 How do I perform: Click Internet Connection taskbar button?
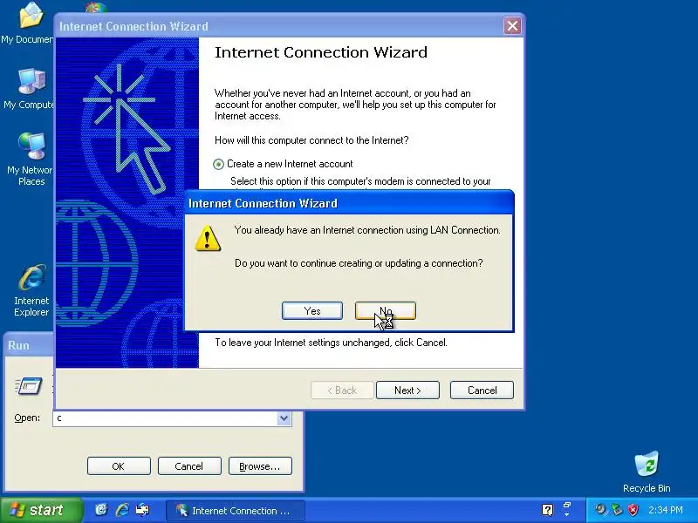[x=236, y=510]
